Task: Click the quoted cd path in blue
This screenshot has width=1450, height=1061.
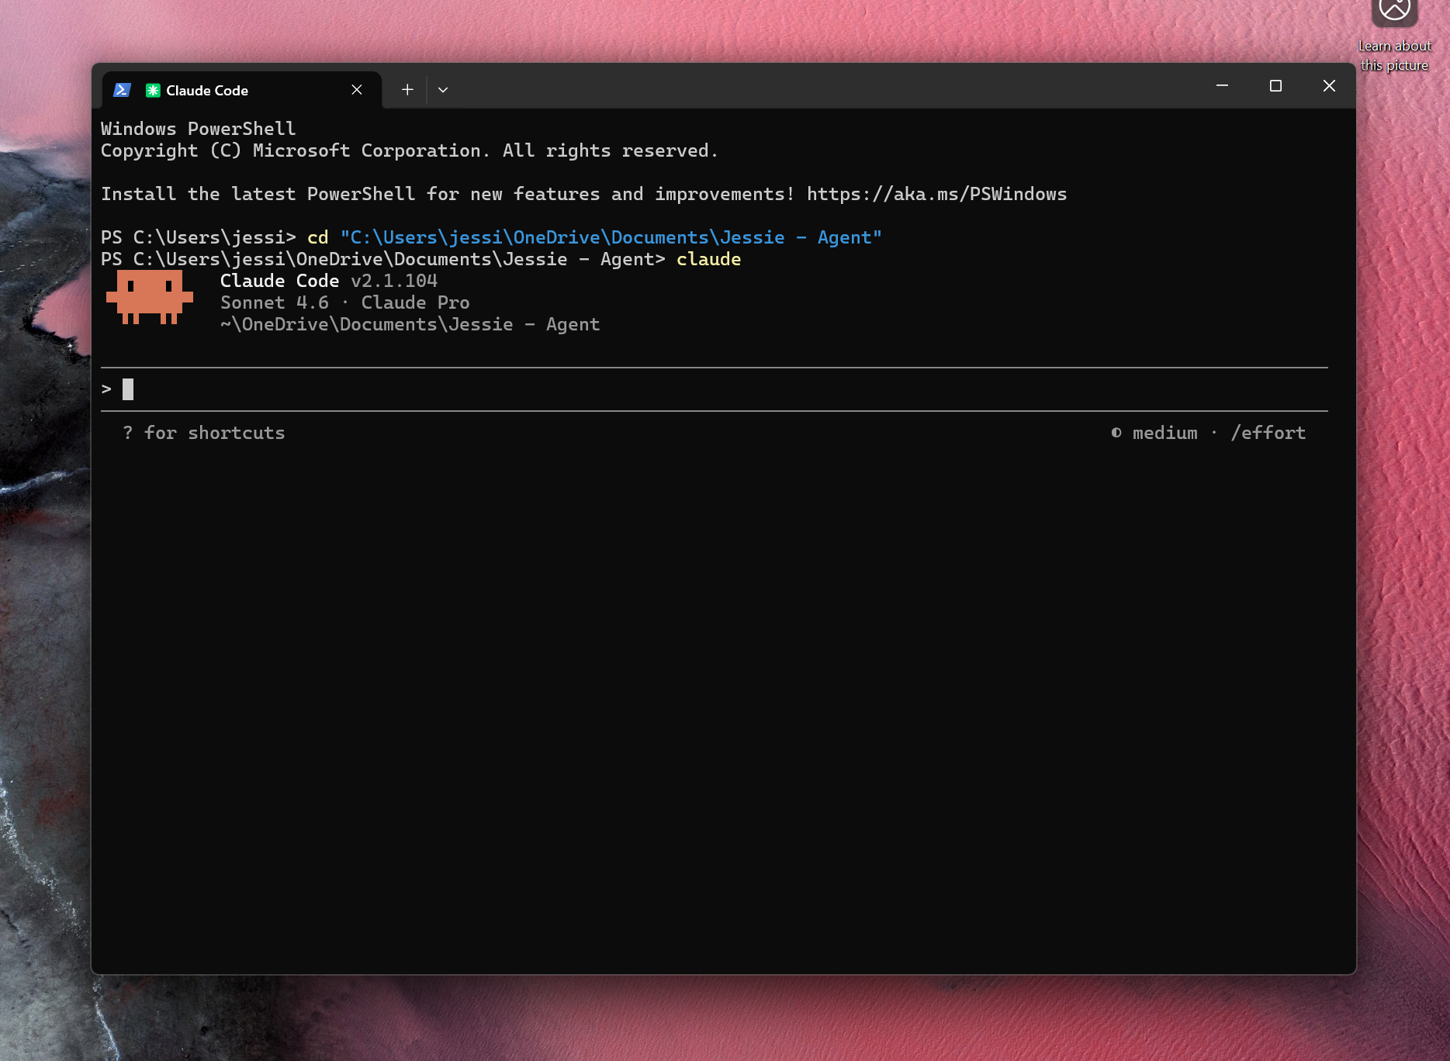Action: coord(611,237)
